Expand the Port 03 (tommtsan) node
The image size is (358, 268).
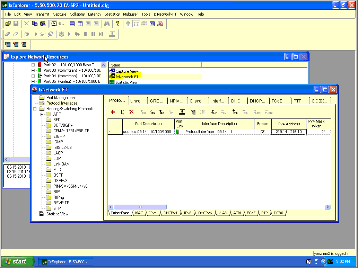(33, 70)
